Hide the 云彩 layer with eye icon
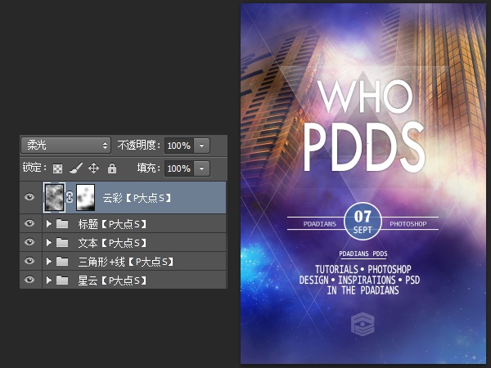The width and height of the screenshot is (491, 368). click(x=29, y=197)
